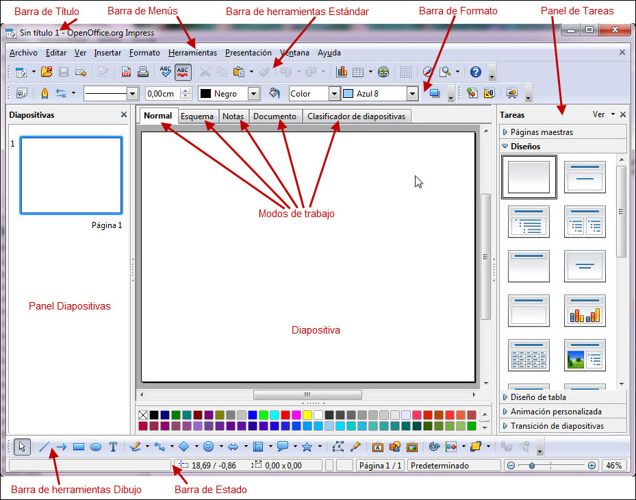Click the zoom out minus button
The image size is (636, 500).
click(511, 466)
